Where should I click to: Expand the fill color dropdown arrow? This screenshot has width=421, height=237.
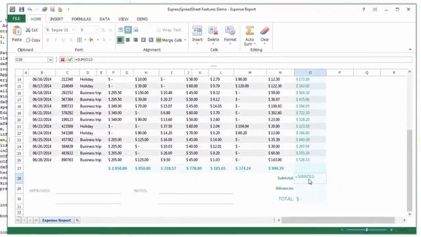coord(98,40)
